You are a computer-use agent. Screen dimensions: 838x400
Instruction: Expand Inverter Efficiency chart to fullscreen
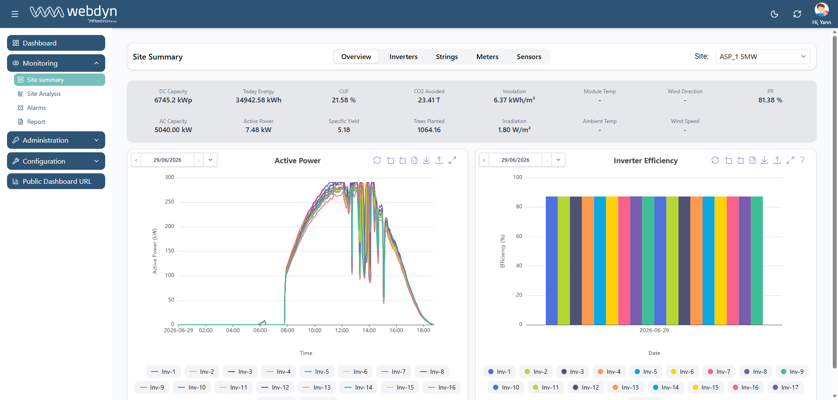[790, 160]
